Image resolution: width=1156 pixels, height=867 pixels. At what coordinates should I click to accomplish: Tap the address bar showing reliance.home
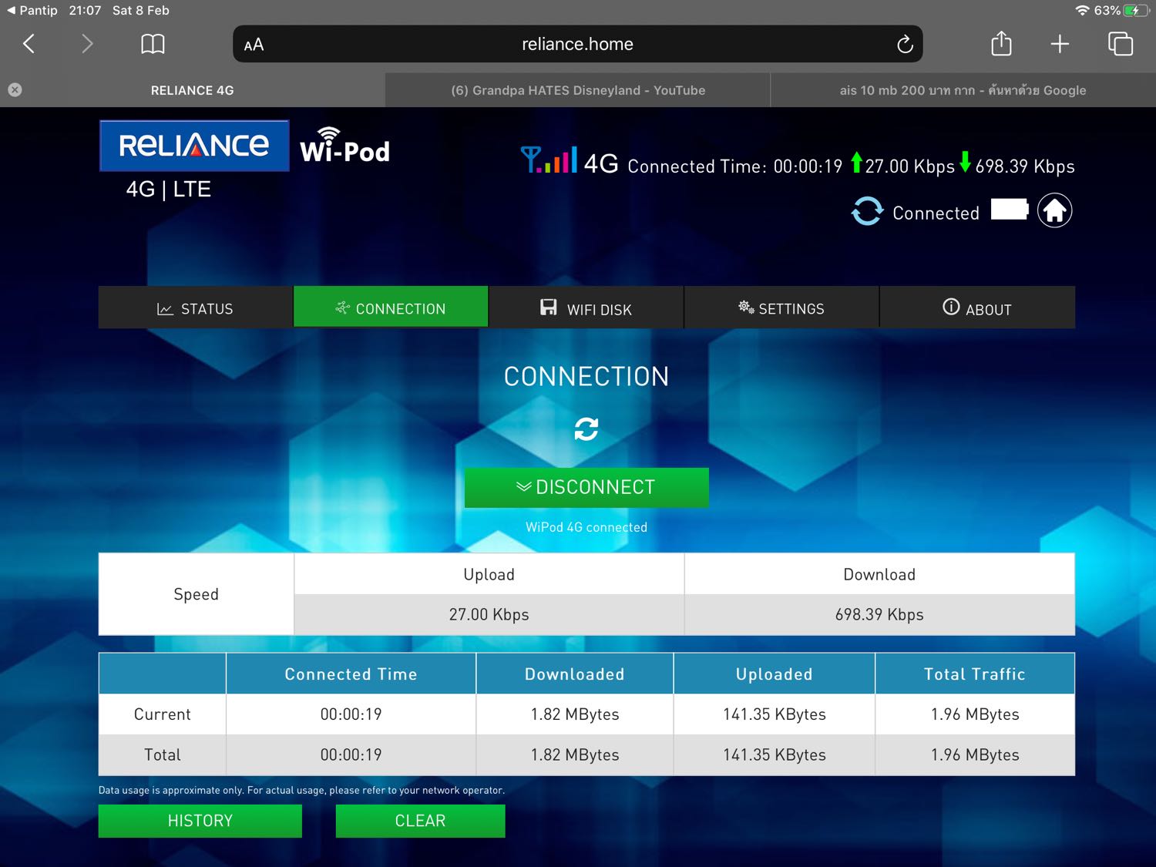(x=577, y=44)
